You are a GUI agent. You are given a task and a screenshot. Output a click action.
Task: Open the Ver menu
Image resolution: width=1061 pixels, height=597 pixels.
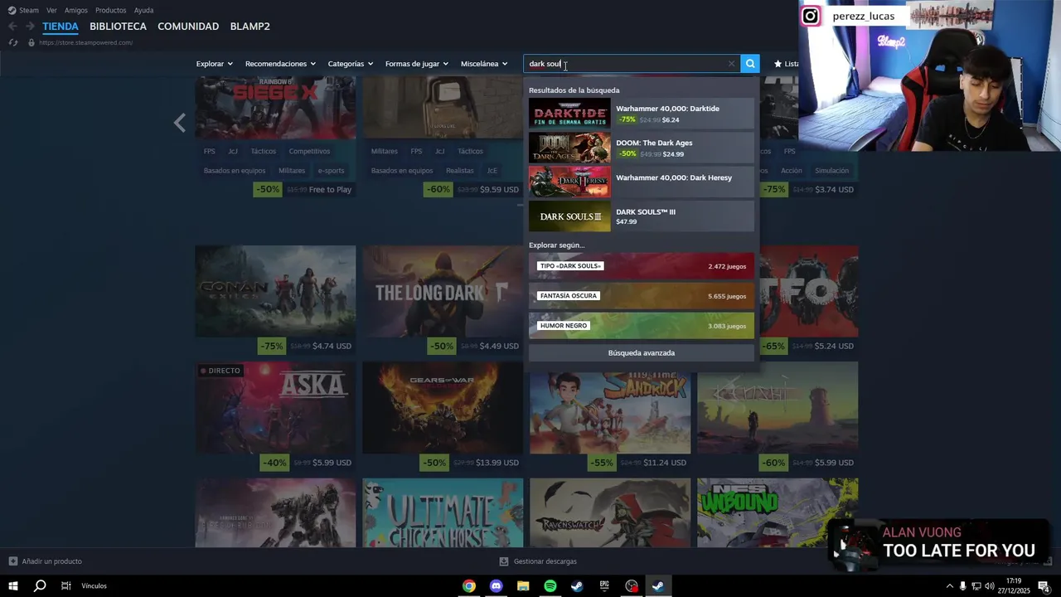point(51,11)
